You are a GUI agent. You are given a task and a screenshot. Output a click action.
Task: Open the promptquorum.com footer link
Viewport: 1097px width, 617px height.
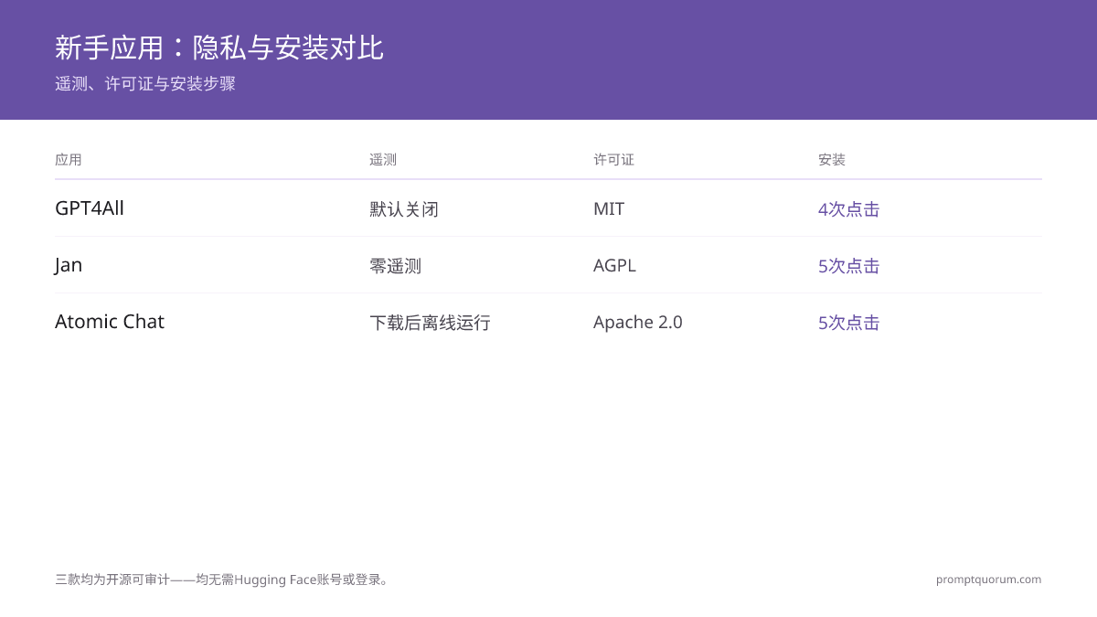(x=988, y=580)
